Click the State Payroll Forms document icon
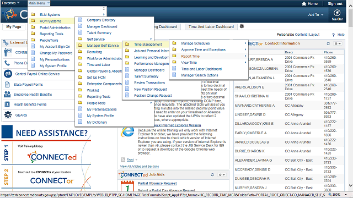 tap(7, 84)
